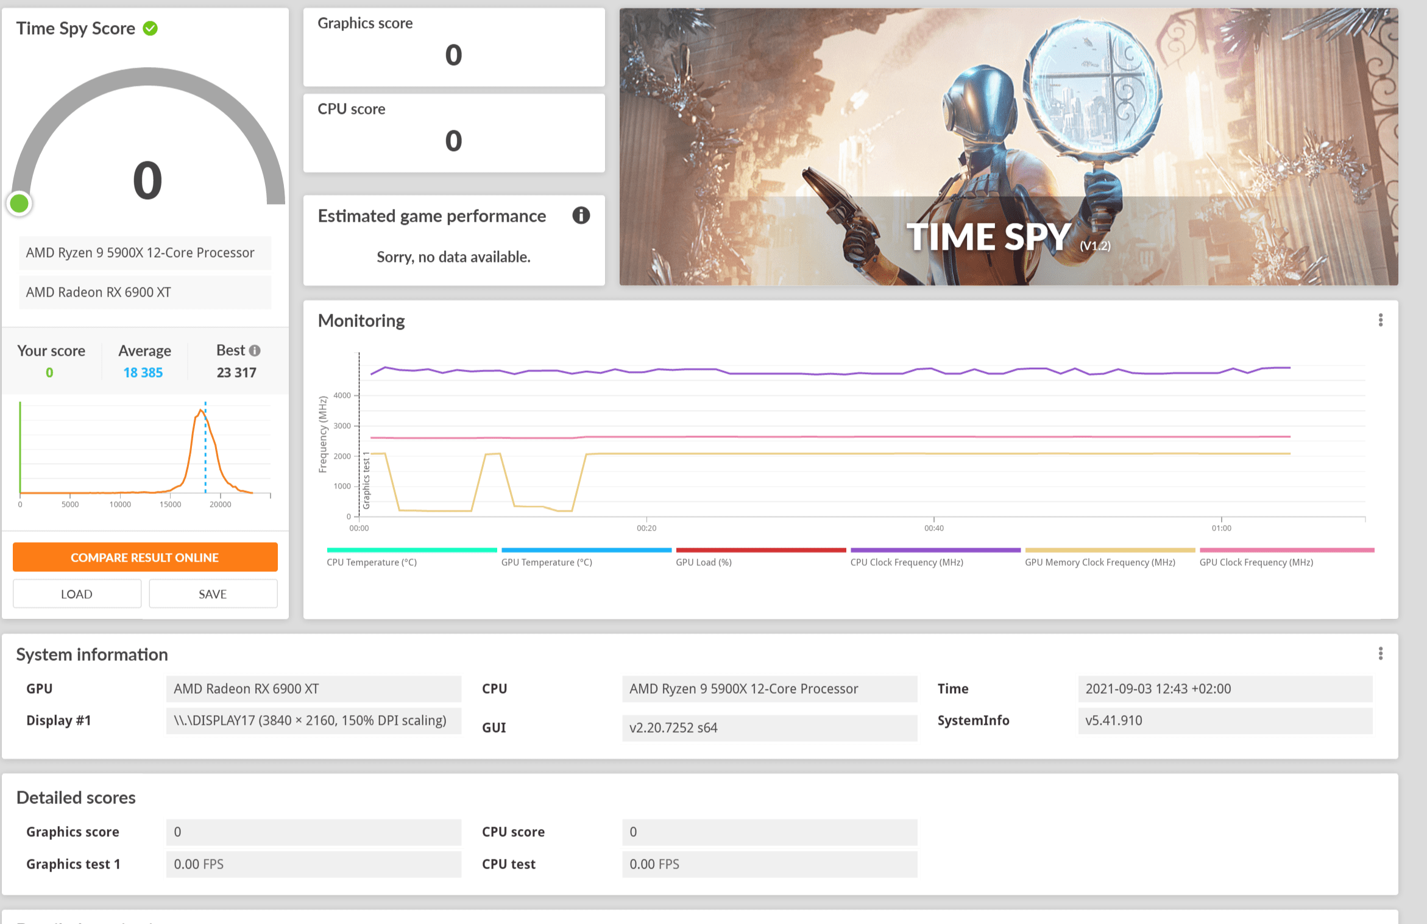
Task: Click the CPU value in System information
Action: pos(770,689)
